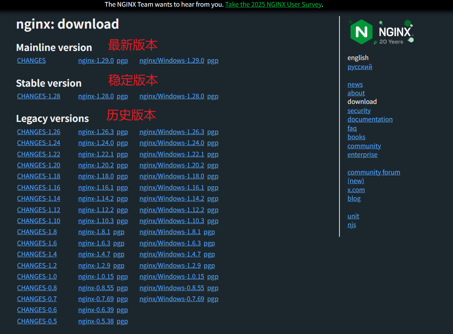Open the CHANGES-1.22 changelog

(x=39, y=154)
